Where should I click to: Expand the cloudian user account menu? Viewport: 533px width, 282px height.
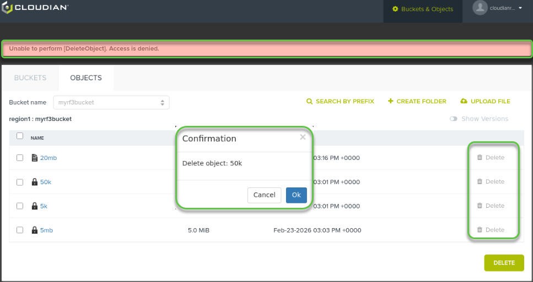520,8
